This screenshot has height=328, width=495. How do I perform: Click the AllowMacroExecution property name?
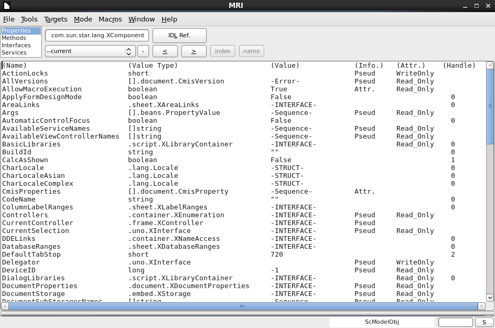tap(41, 89)
